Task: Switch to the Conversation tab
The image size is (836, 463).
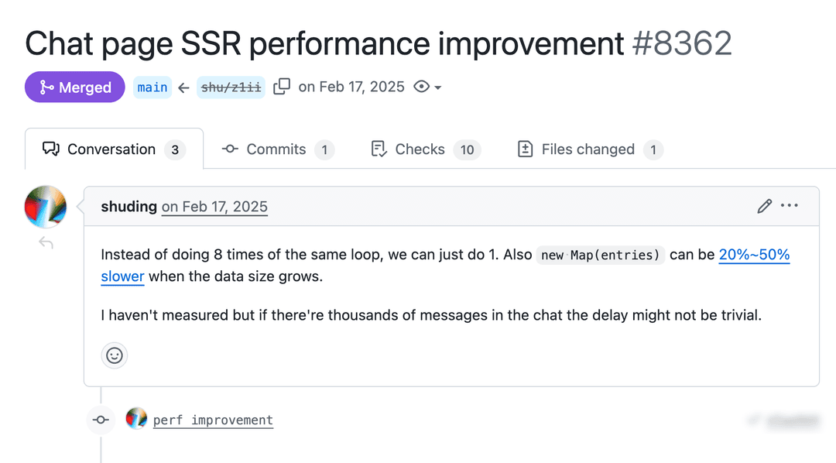Action: pos(114,149)
